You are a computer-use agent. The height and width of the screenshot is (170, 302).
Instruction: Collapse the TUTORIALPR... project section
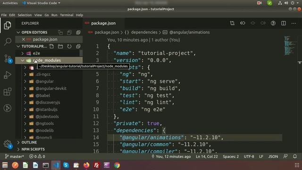pos(18,46)
